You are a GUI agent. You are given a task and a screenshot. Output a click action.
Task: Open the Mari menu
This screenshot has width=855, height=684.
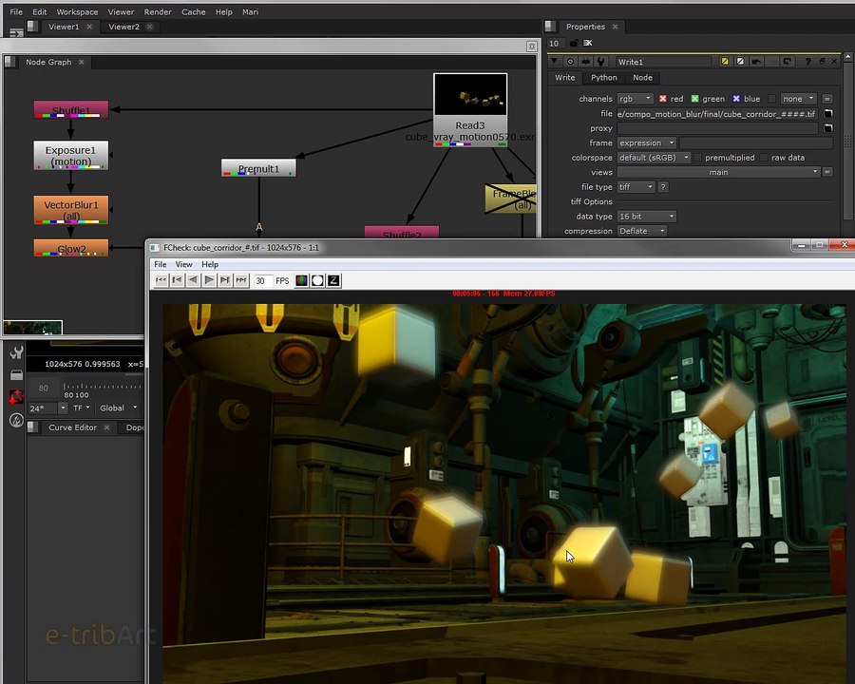250,12
